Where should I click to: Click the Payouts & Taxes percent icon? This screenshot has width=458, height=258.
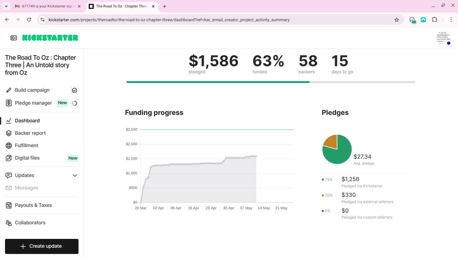tap(8, 205)
